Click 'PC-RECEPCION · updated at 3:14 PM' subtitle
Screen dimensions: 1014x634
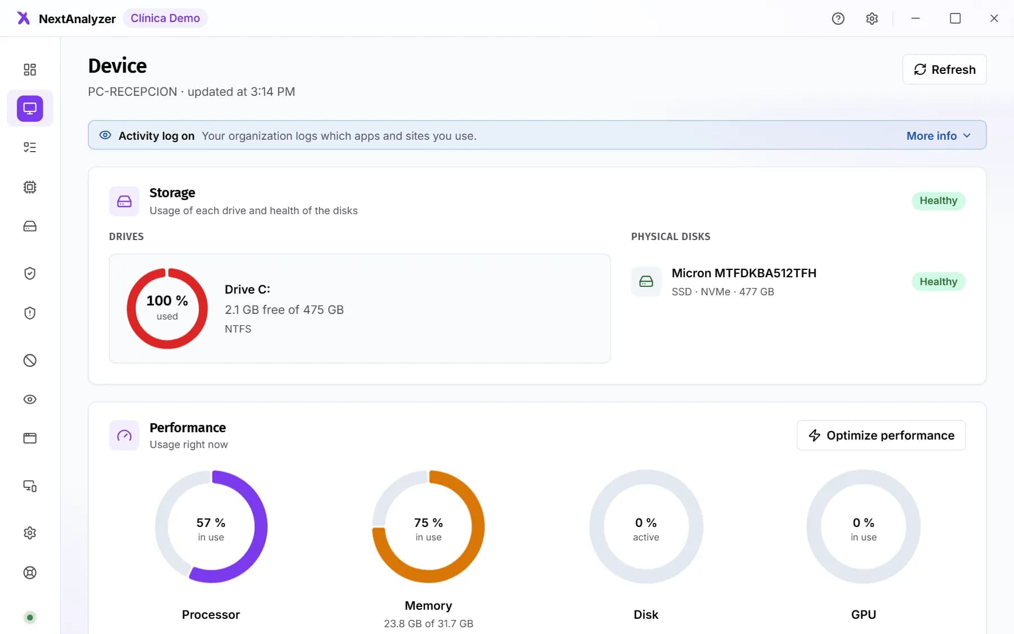(x=192, y=92)
